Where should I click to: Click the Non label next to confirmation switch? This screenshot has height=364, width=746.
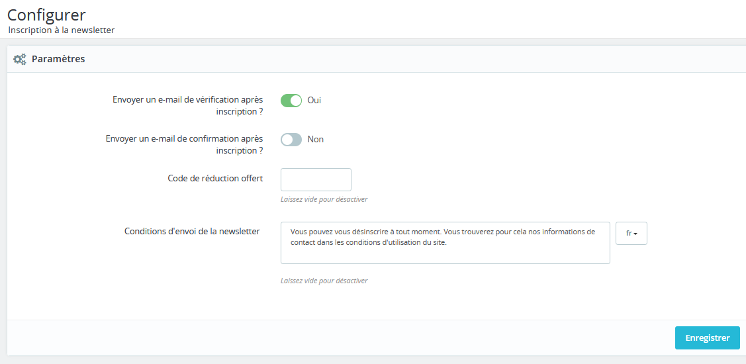316,140
